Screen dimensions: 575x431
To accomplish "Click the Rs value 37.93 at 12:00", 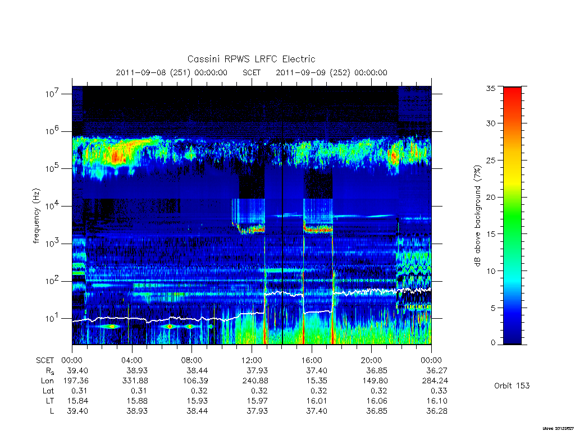I will click(x=257, y=370).
